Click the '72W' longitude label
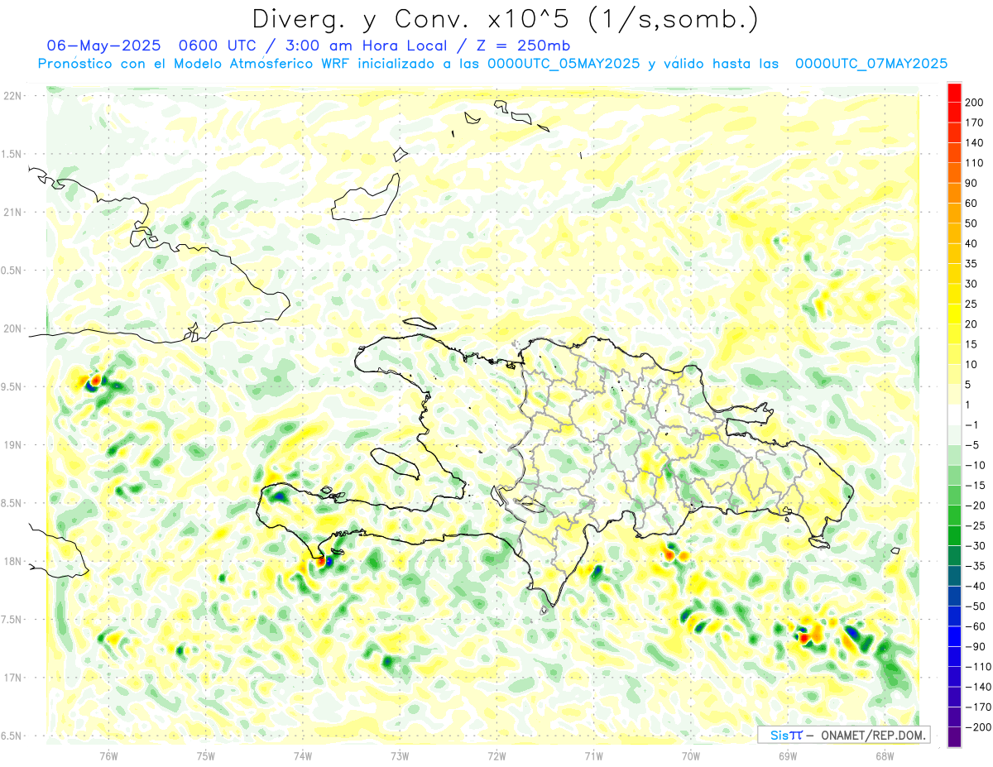The image size is (993, 767). coord(496,755)
